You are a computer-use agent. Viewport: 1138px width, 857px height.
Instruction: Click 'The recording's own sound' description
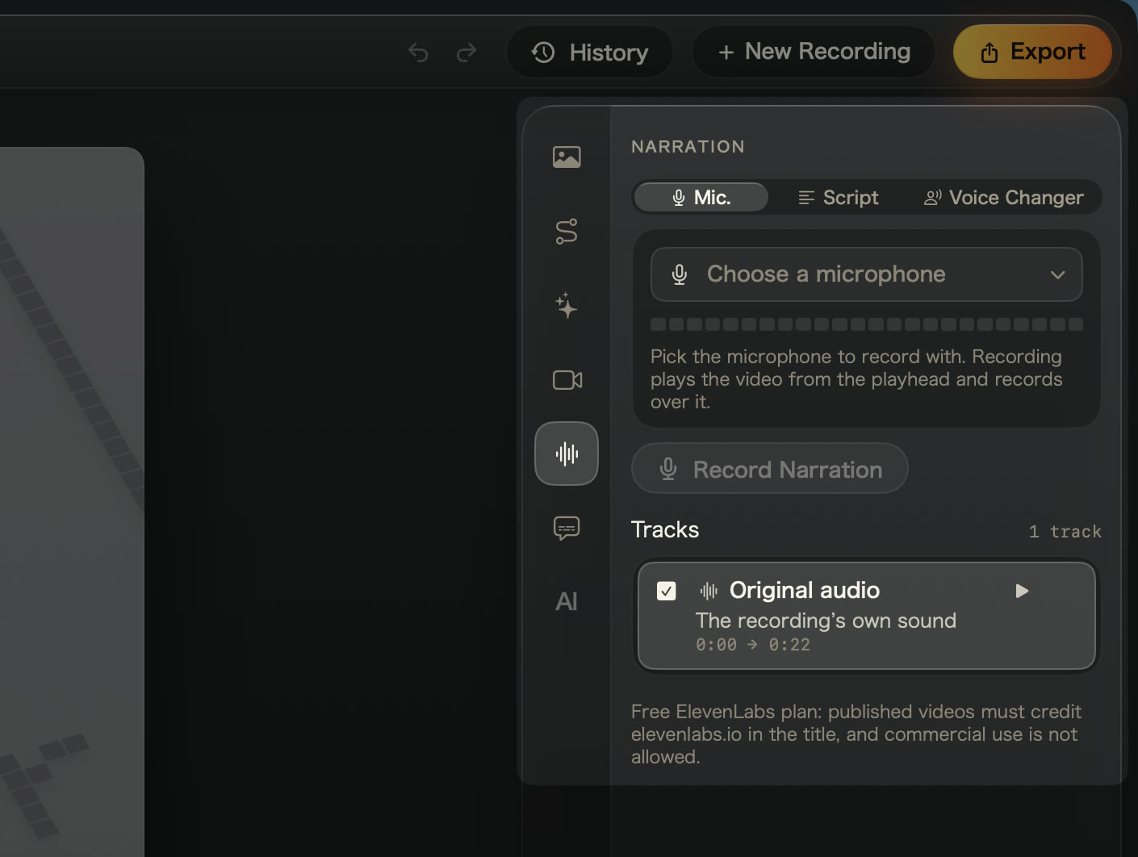[826, 621]
